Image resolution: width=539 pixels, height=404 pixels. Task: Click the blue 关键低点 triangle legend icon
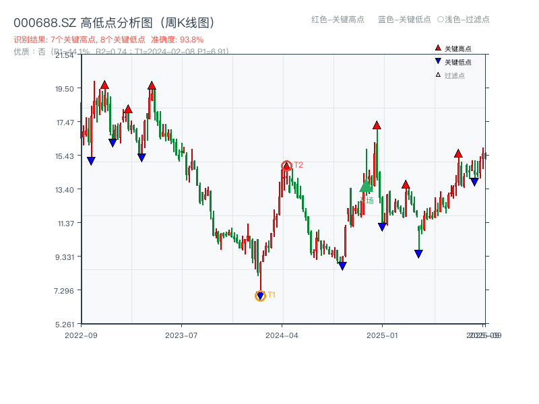(437, 62)
